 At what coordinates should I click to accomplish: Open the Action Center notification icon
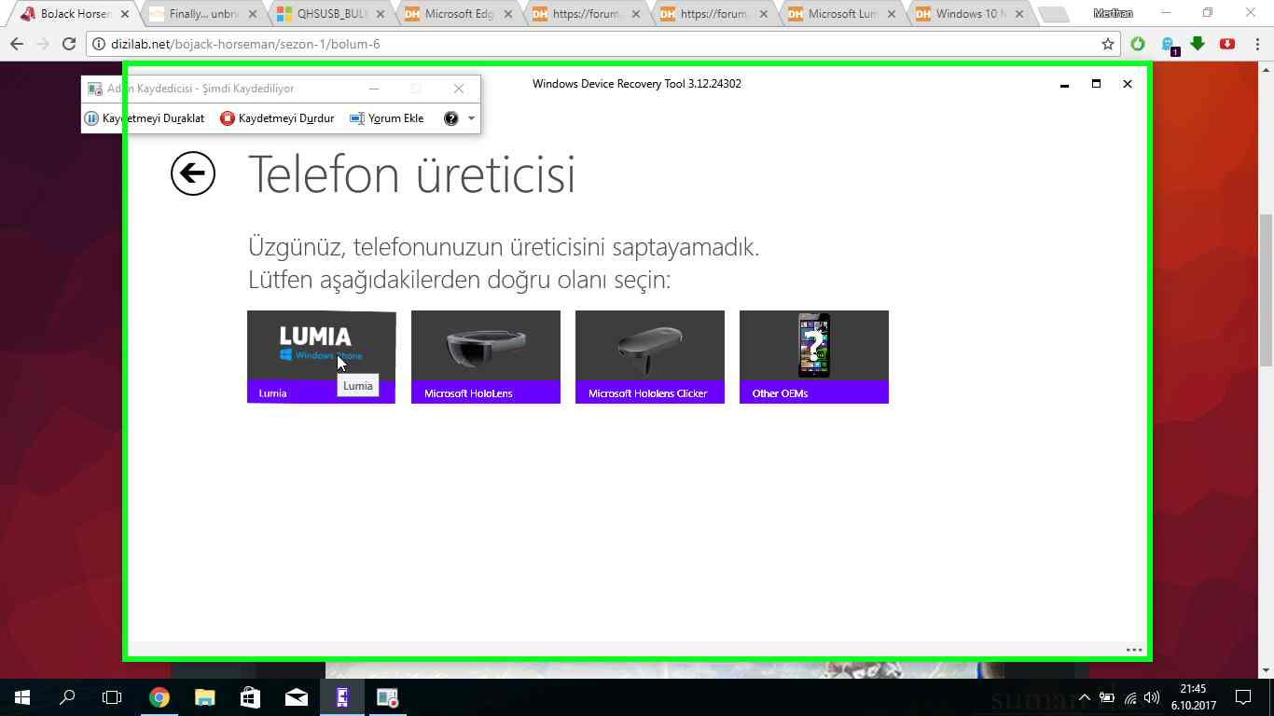(1242, 697)
